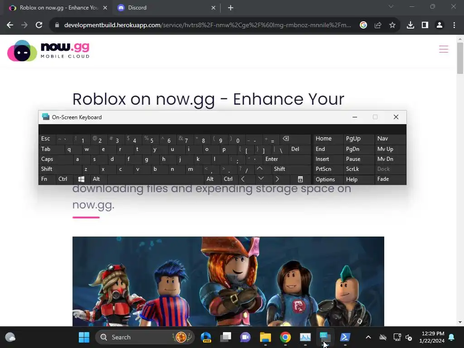This screenshot has width=464, height=348.
Task: Click the Fade key
Action: 390,179
